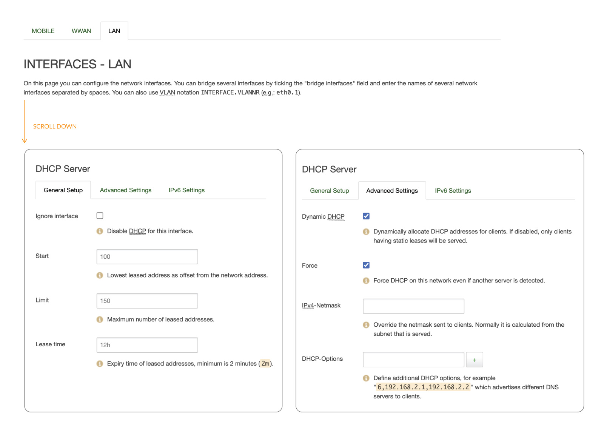The width and height of the screenshot is (604, 429).
Task: Enable the Ignore interface checkbox
Action: (x=100, y=216)
